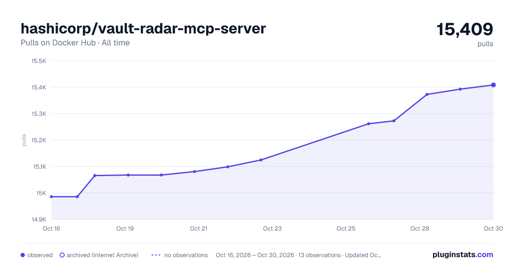Click the Oct 19 x-axis label

[125, 228]
